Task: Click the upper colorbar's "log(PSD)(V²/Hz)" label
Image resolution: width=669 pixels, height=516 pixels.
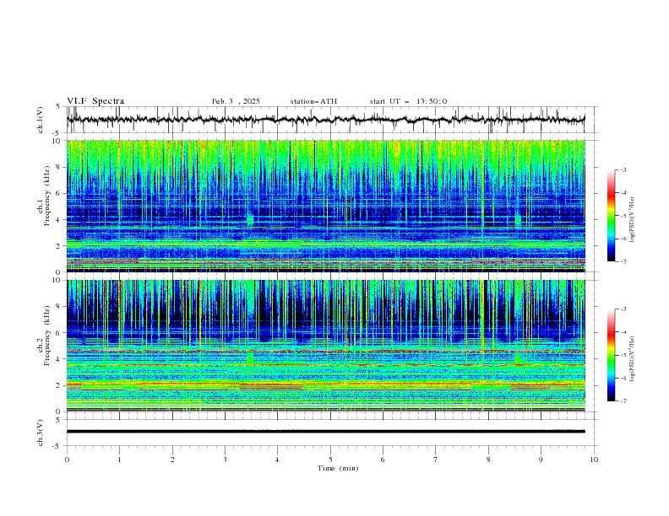Action: point(633,220)
